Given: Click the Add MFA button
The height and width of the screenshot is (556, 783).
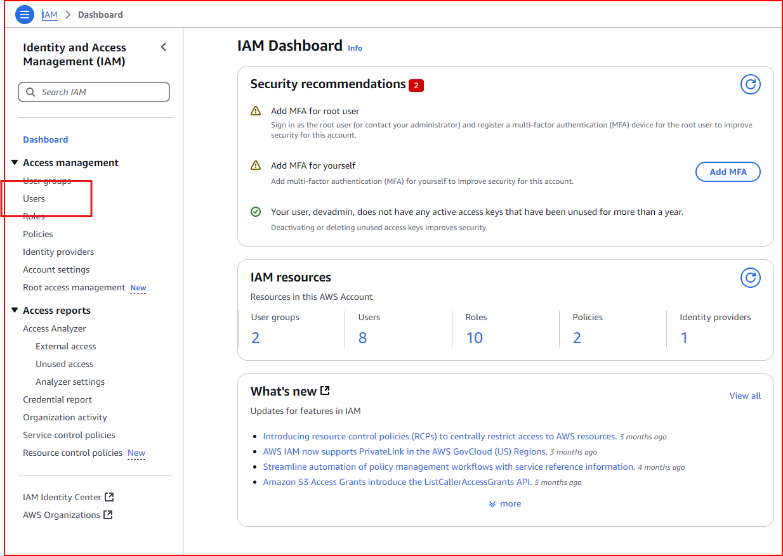Looking at the screenshot, I should click(728, 172).
